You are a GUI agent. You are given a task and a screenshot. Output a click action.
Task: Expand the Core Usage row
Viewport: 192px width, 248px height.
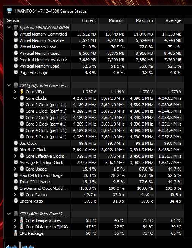tap(15, 169)
